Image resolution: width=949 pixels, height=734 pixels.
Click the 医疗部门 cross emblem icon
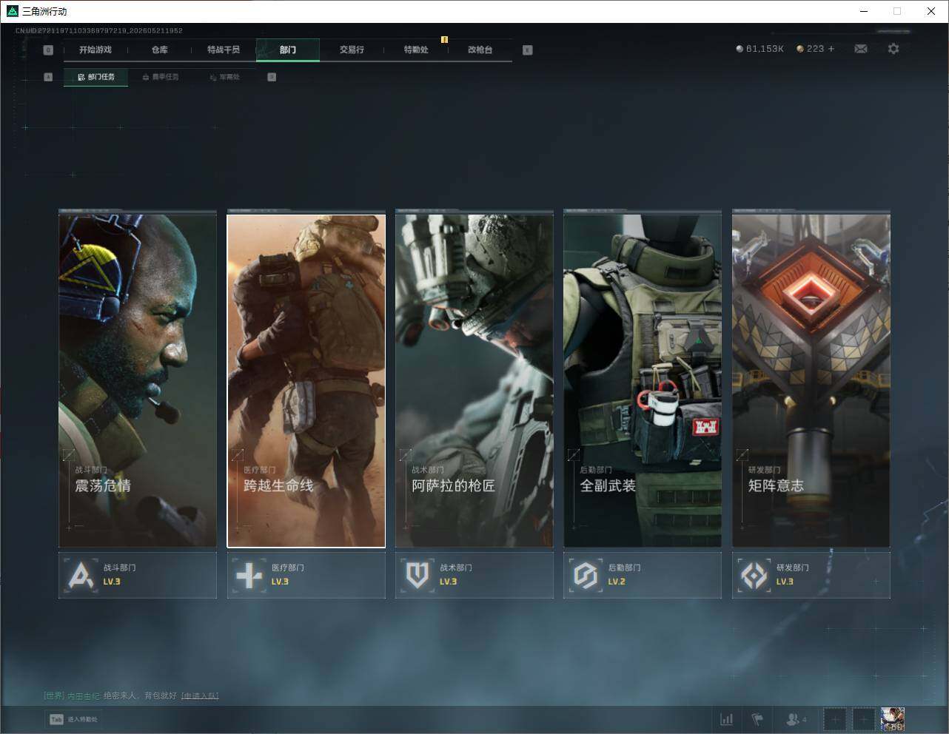click(249, 575)
